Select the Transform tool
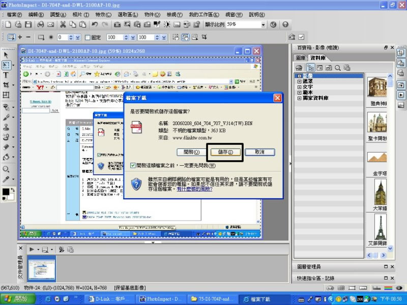407x305 pixels. click(6, 95)
